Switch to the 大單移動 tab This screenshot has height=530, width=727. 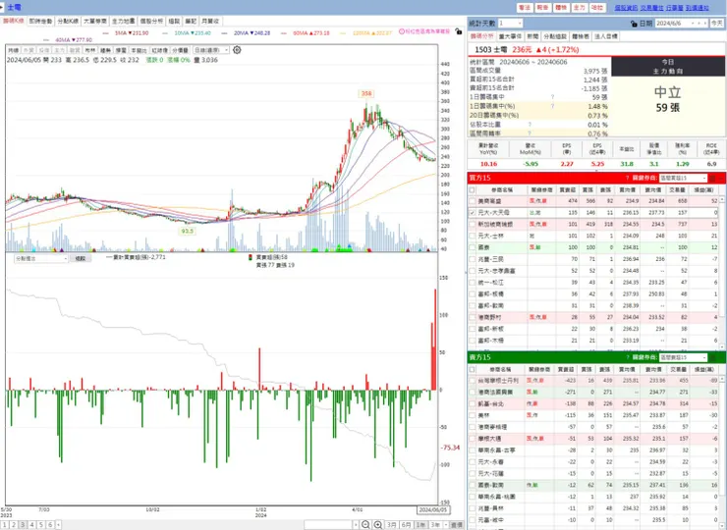95,22
